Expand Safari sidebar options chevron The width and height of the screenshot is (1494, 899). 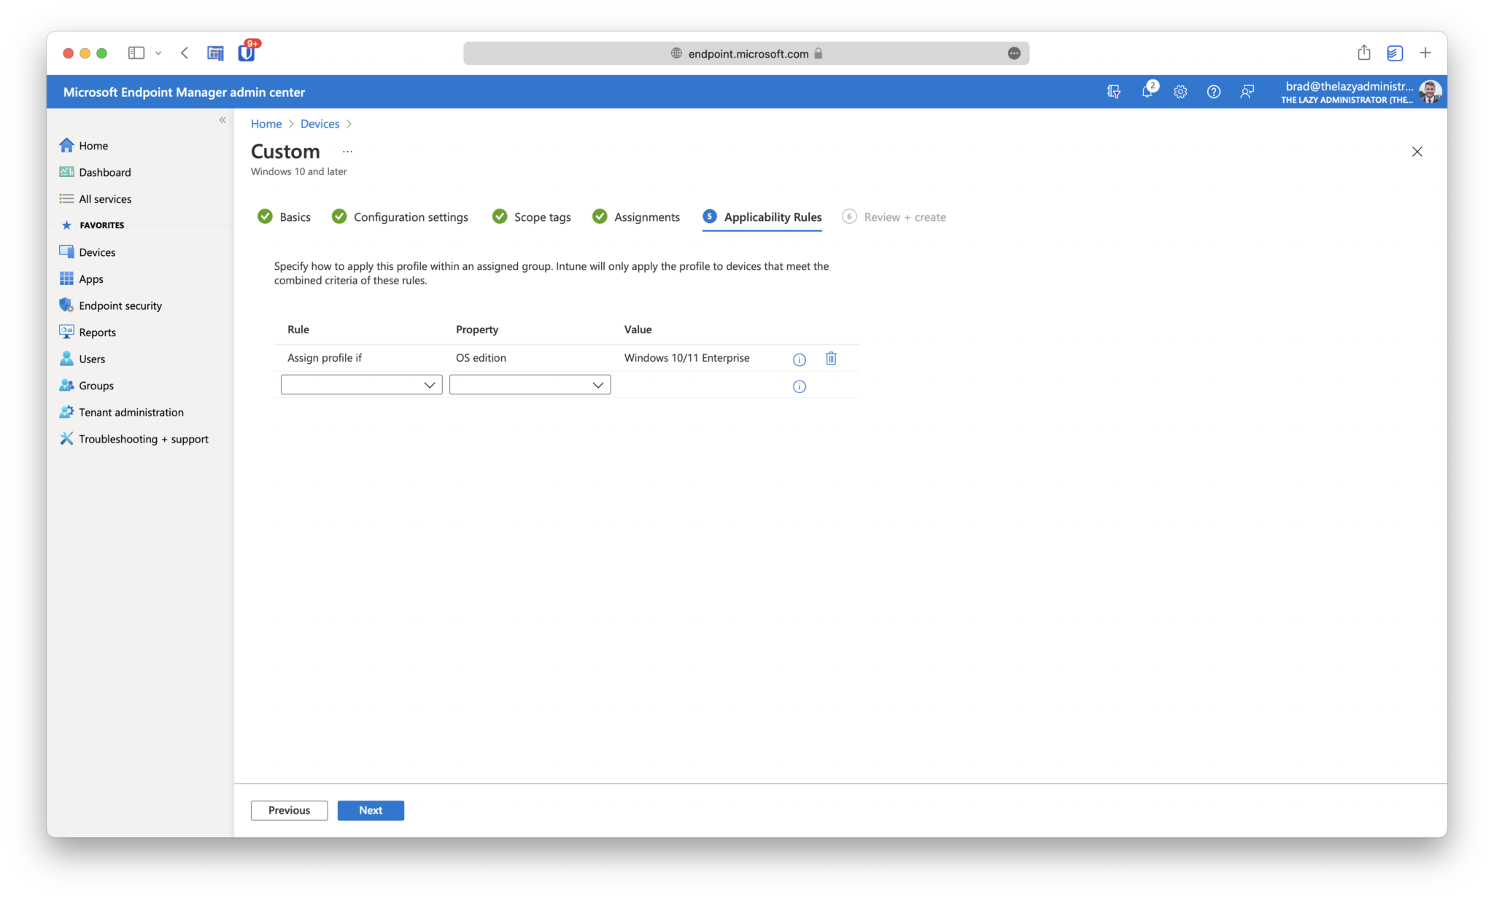click(158, 53)
